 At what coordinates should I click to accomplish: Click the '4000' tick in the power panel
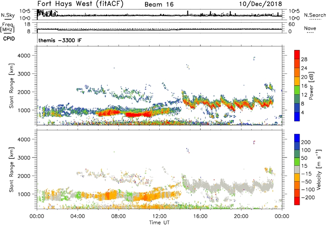tap(24, 56)
